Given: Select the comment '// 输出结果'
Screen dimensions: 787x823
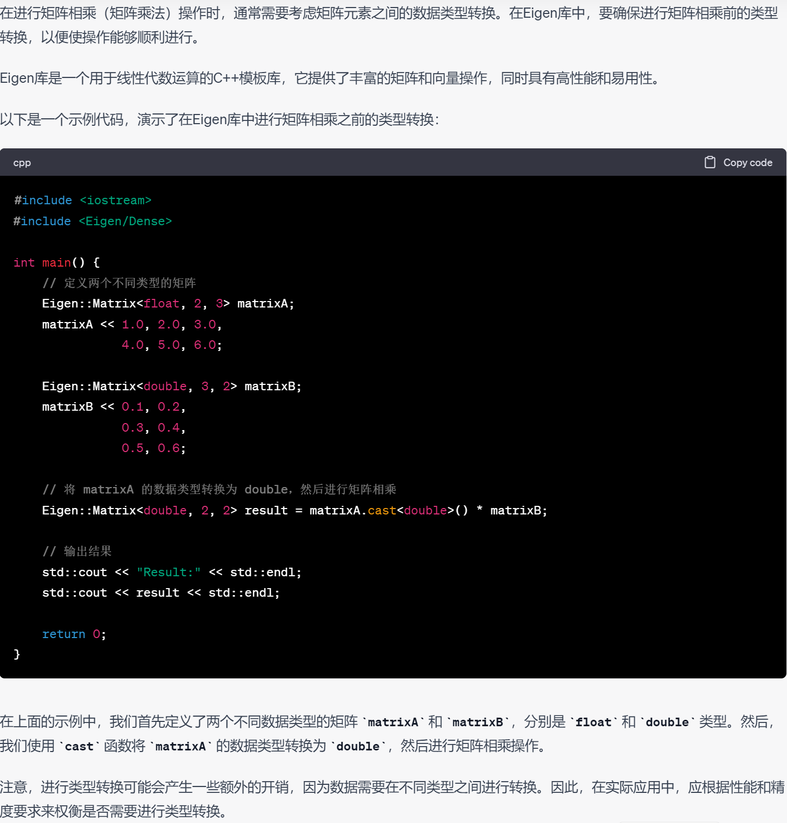Looking at the screenshot, I should click(77, 552).
